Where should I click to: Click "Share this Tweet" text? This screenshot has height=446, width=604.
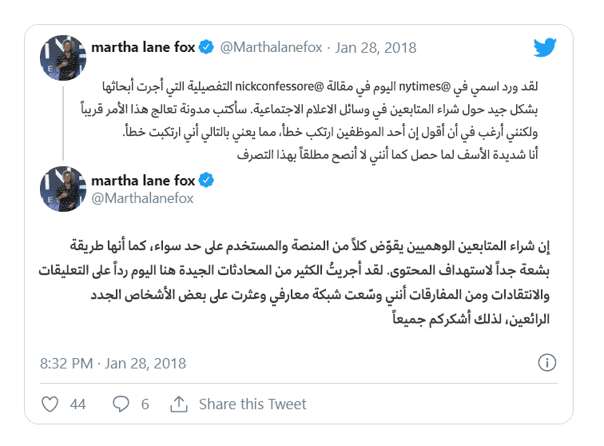[x=252, y=404]
